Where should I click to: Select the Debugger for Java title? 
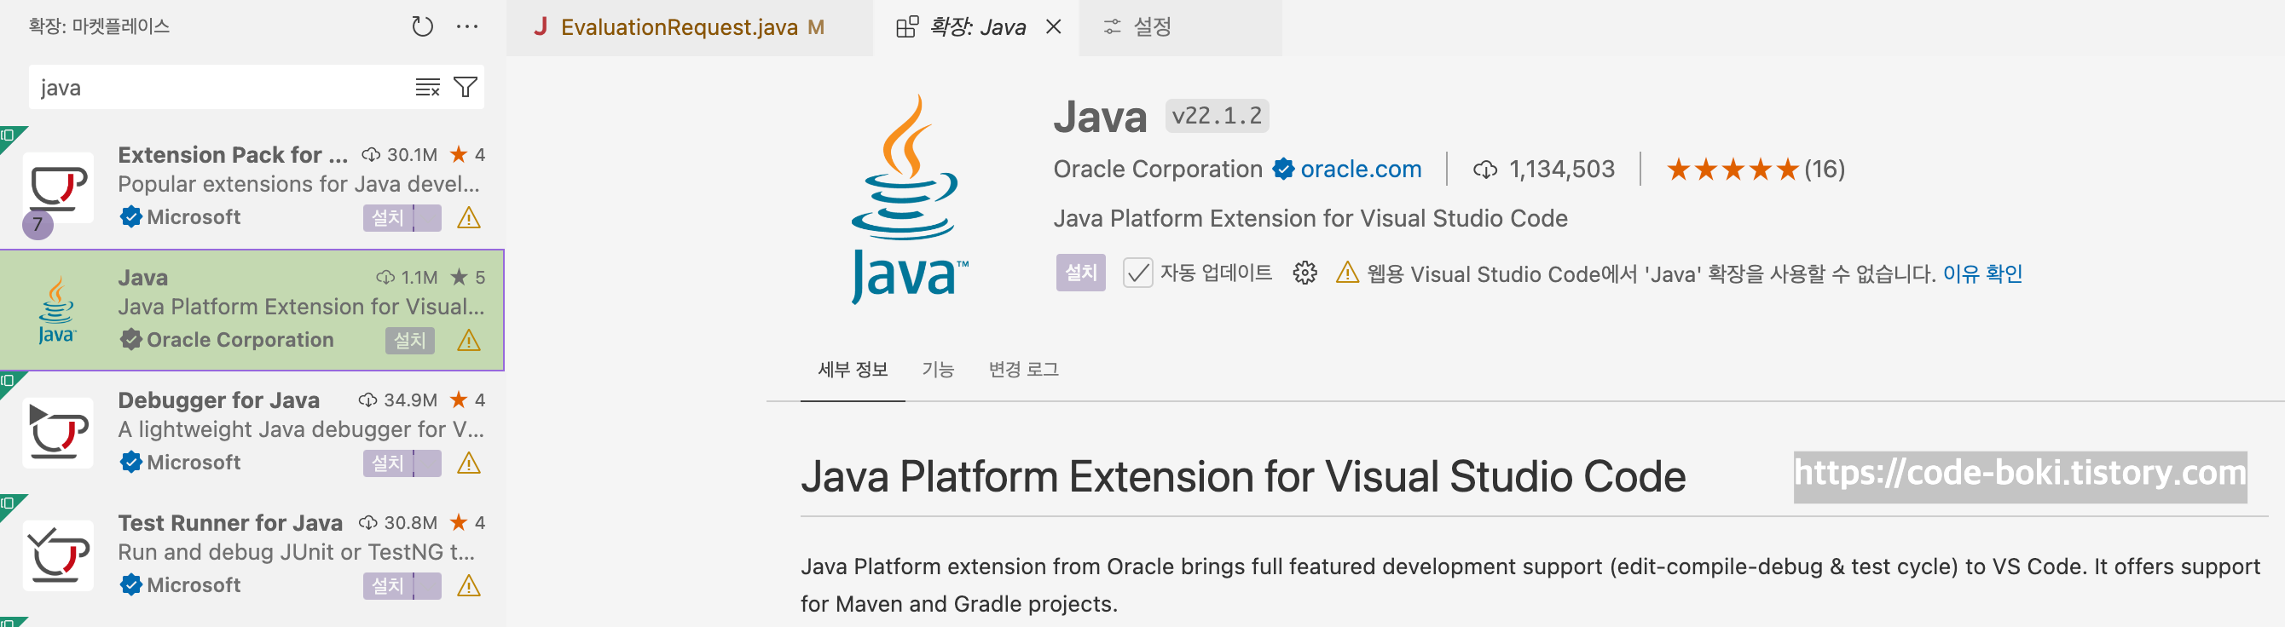click(218, 400)
